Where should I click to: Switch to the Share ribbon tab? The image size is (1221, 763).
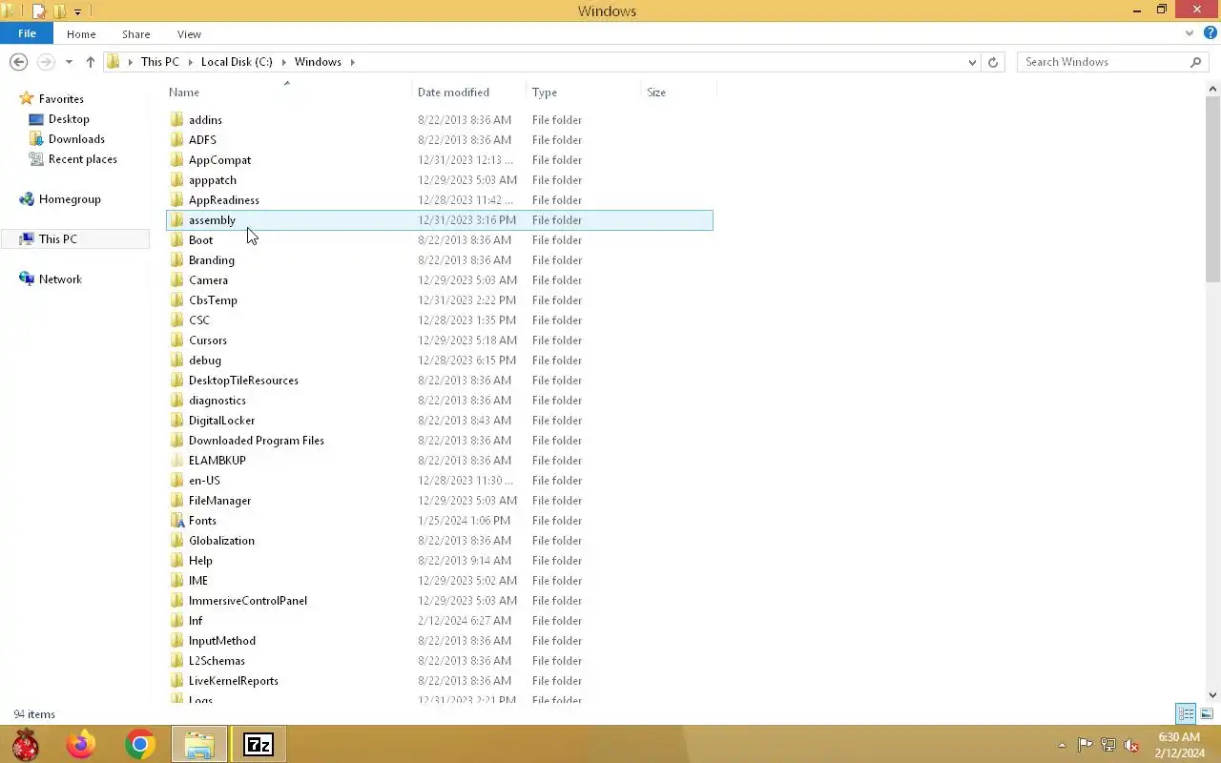(x=135, y=34)
